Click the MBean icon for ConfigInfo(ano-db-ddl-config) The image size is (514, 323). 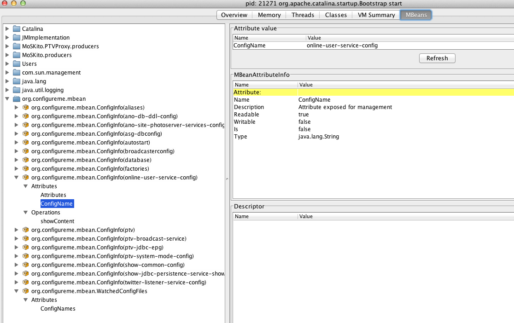click(26, 116)
